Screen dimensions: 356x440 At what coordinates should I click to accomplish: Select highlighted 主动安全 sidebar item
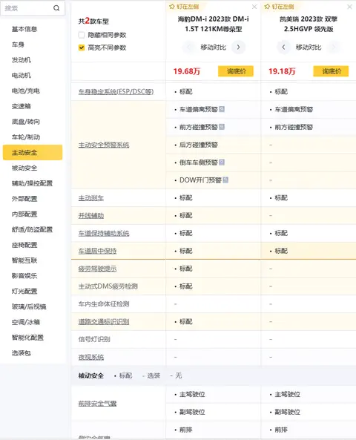pyautogui.click(x=33, y=152)
